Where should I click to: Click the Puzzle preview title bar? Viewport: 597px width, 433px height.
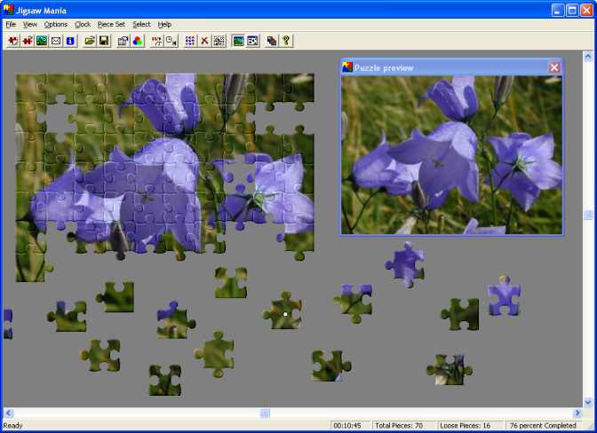pyautogui.click(x=451, y=67)
